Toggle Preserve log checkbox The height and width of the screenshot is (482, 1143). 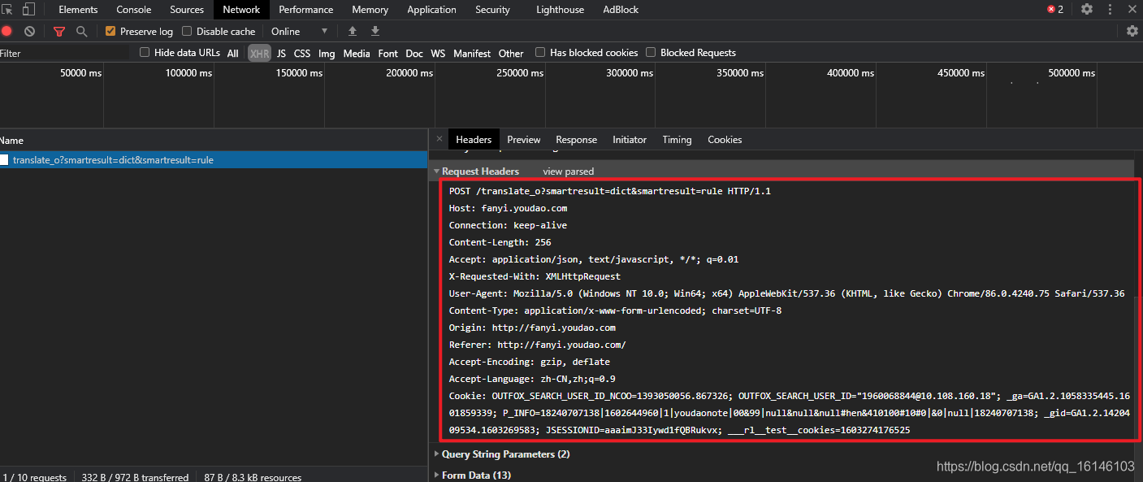point(110,32)
